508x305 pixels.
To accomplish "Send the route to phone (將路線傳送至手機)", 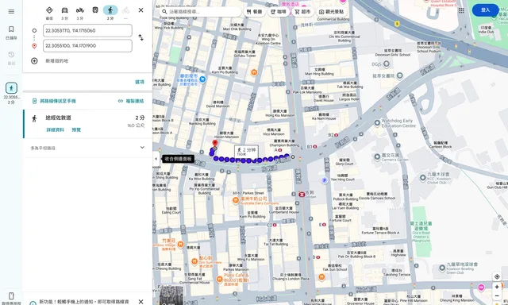I will coord(54,101).
